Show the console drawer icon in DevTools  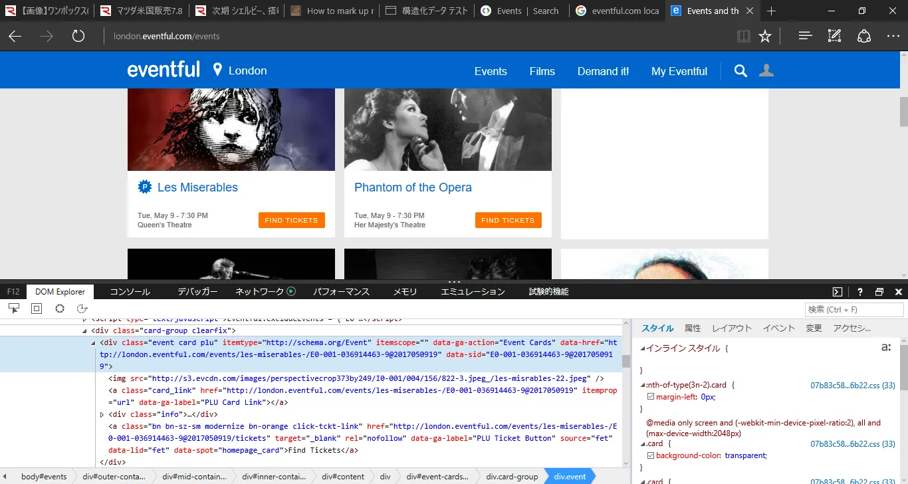838,292
